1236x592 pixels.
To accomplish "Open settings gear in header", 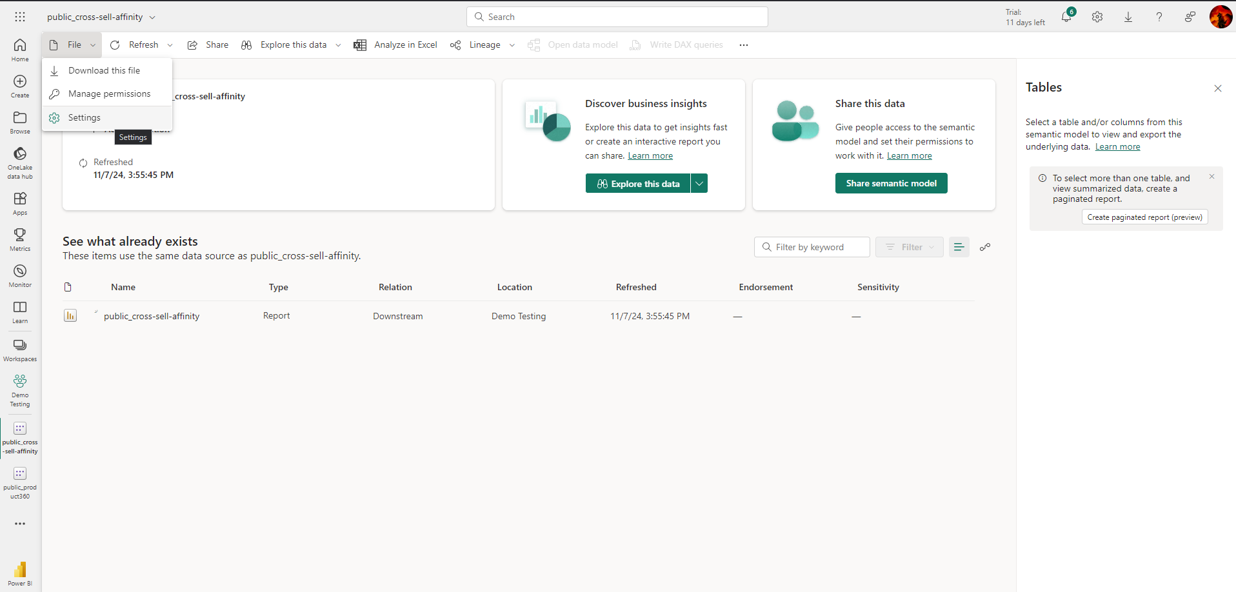I will pyautogui.click(x=1097, y=17).
